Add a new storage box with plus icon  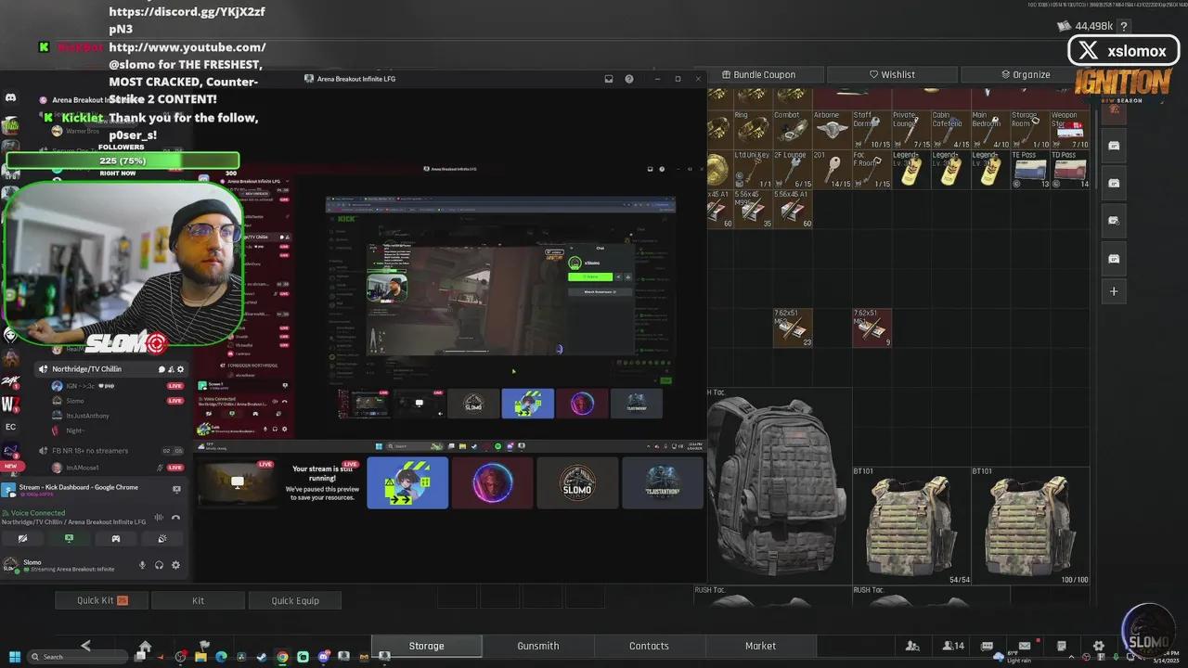[x=1114, y=291]
